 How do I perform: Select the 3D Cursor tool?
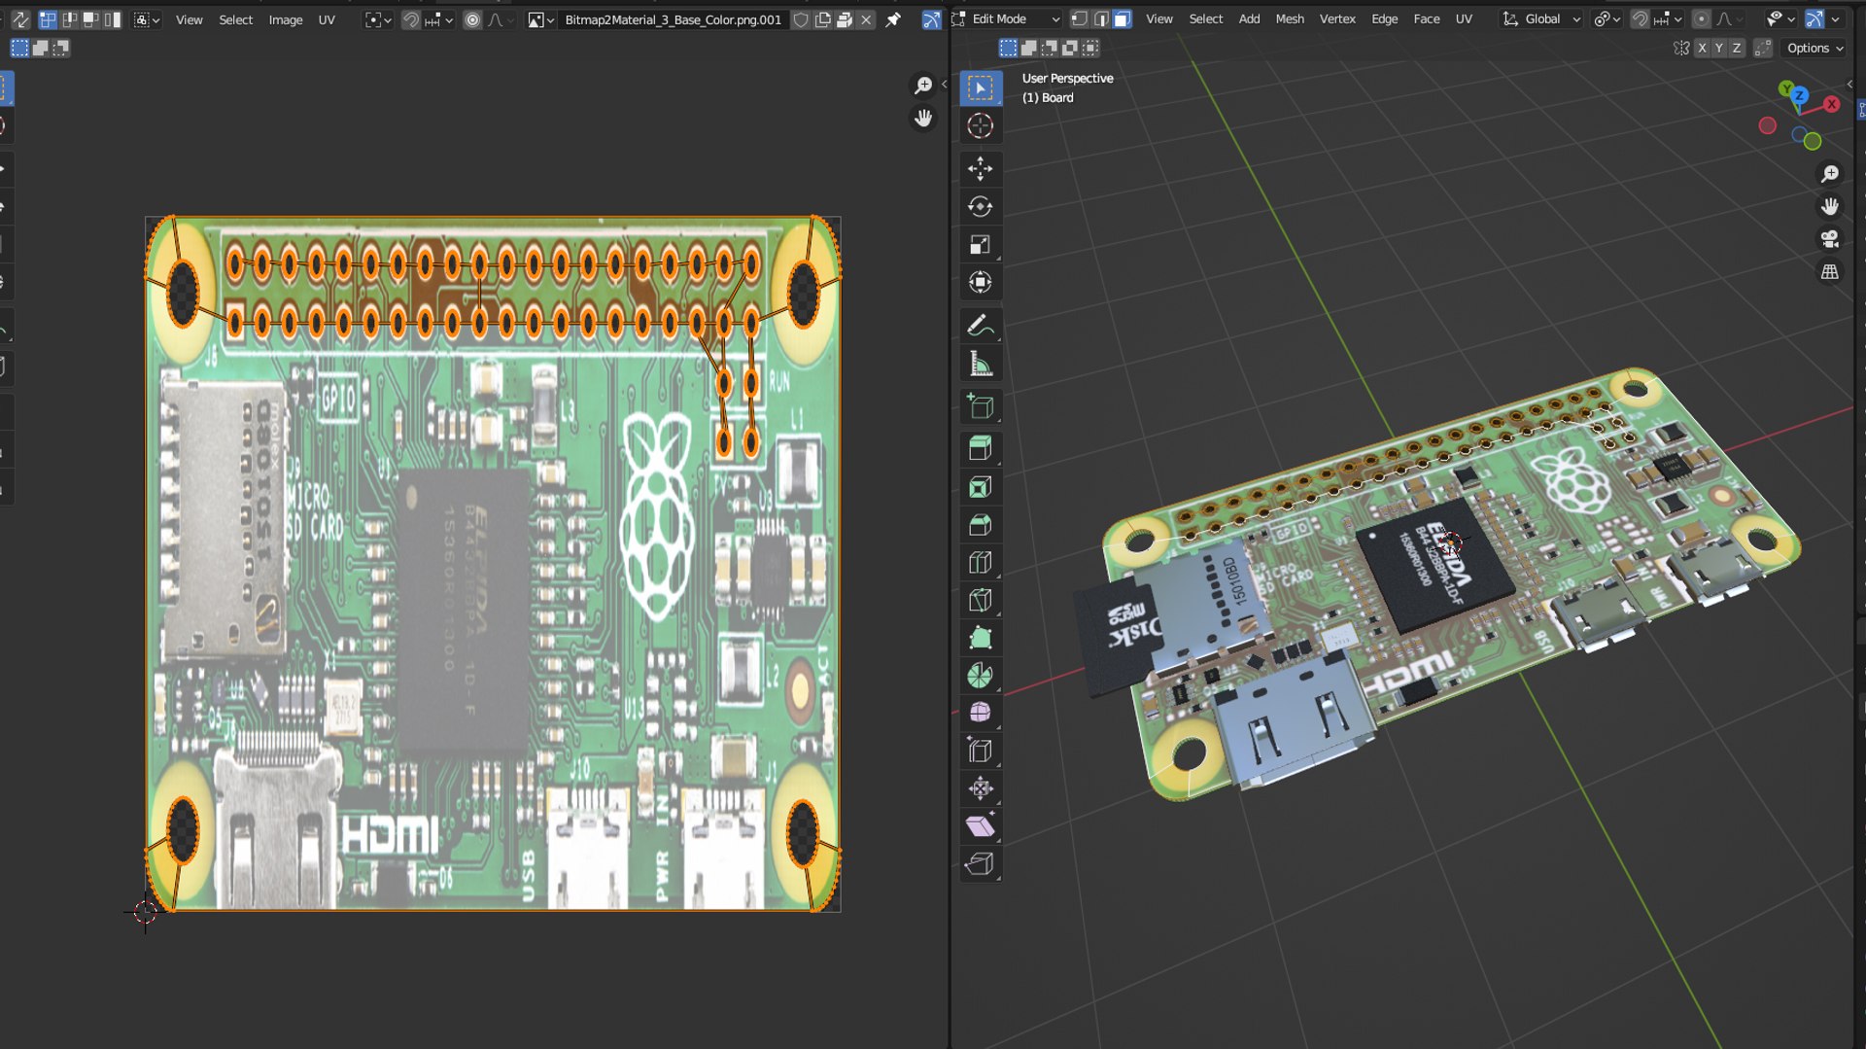(980, 126)
